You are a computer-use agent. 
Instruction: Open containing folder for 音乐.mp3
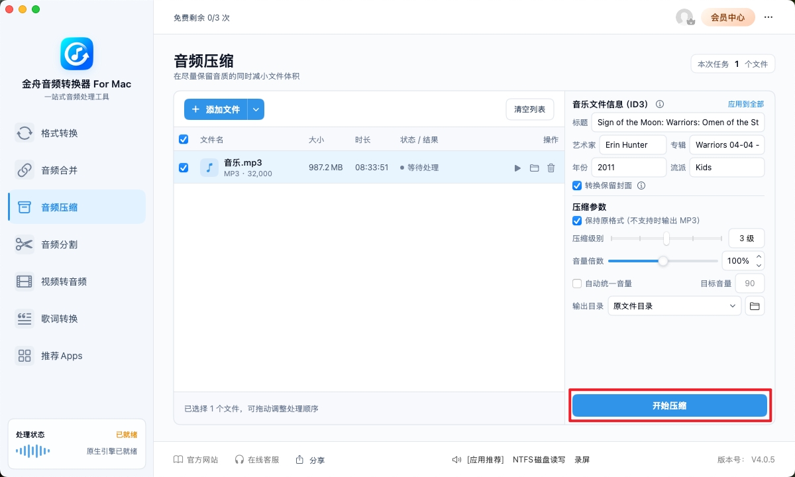tap(534, 168)
